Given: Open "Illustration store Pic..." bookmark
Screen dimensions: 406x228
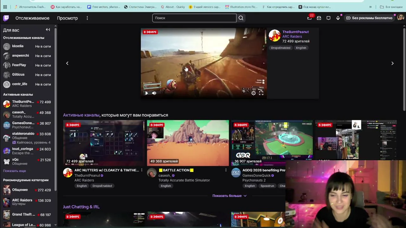Looking at the screenshot, I should pos(241,7).
